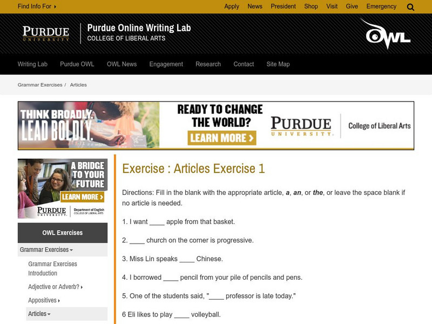Click Learn More in Bridge to Your Future ad
The height and width of the screenshot is (324, 432).
[83, 197]
